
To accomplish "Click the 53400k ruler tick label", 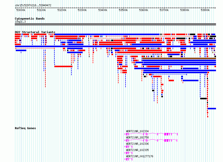I will [103, 10].
